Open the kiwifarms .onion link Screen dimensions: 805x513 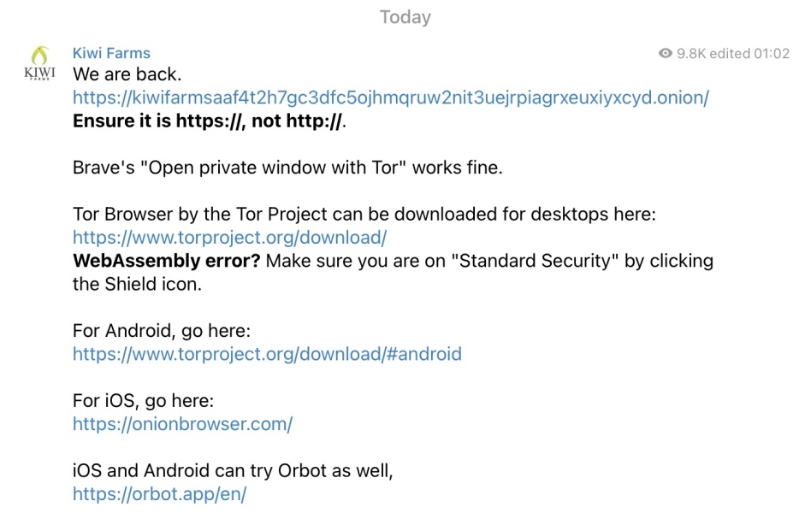390,97
